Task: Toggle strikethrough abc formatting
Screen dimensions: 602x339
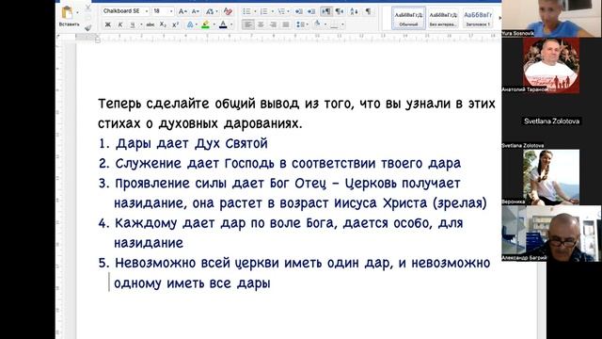Action: pyautogui.click(x=150, y=24)
